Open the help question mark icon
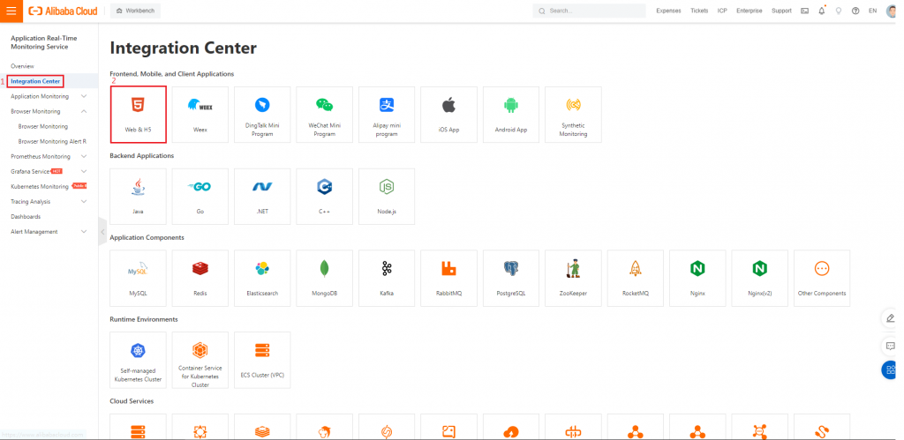The image size is (904, 440). [x=855, y=11]
